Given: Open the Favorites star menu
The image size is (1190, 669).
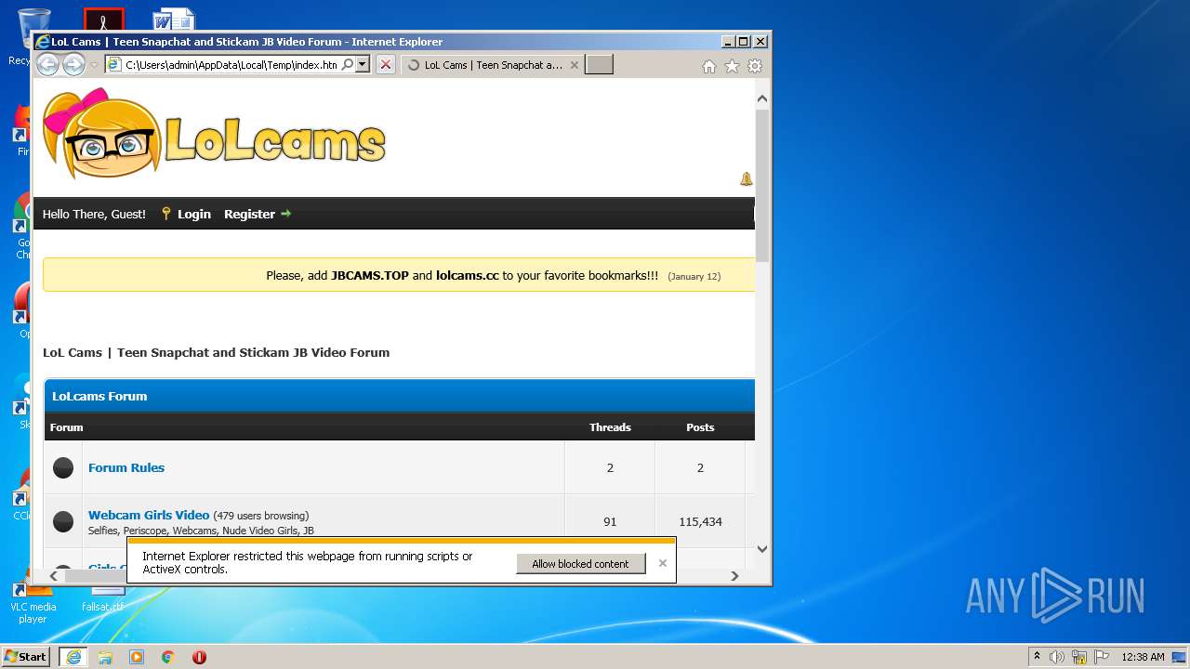Looking at the screenshot, I should [x=732, y=66].
